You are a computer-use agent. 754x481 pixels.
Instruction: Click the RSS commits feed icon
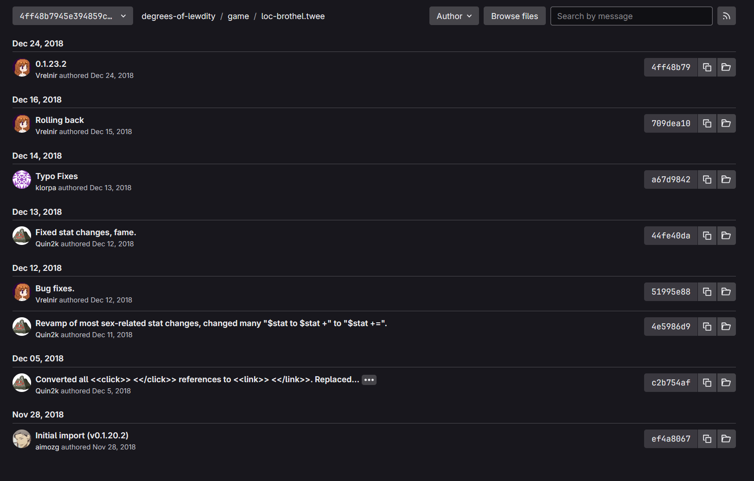point(726,16)
